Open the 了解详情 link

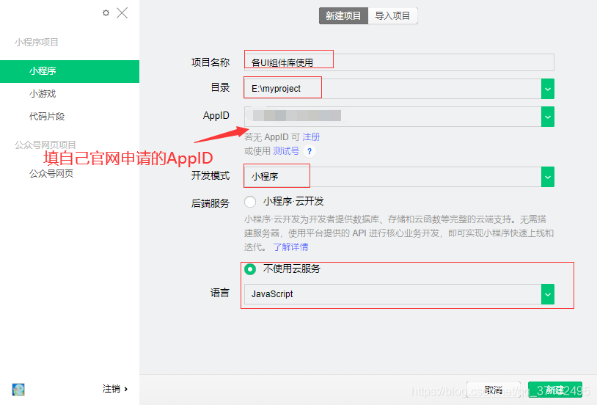click(x=291, y=247)
